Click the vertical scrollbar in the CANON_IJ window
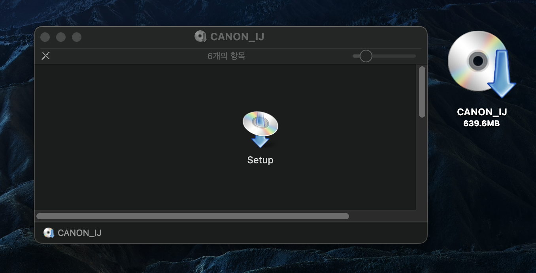 [x=422, y=92]
